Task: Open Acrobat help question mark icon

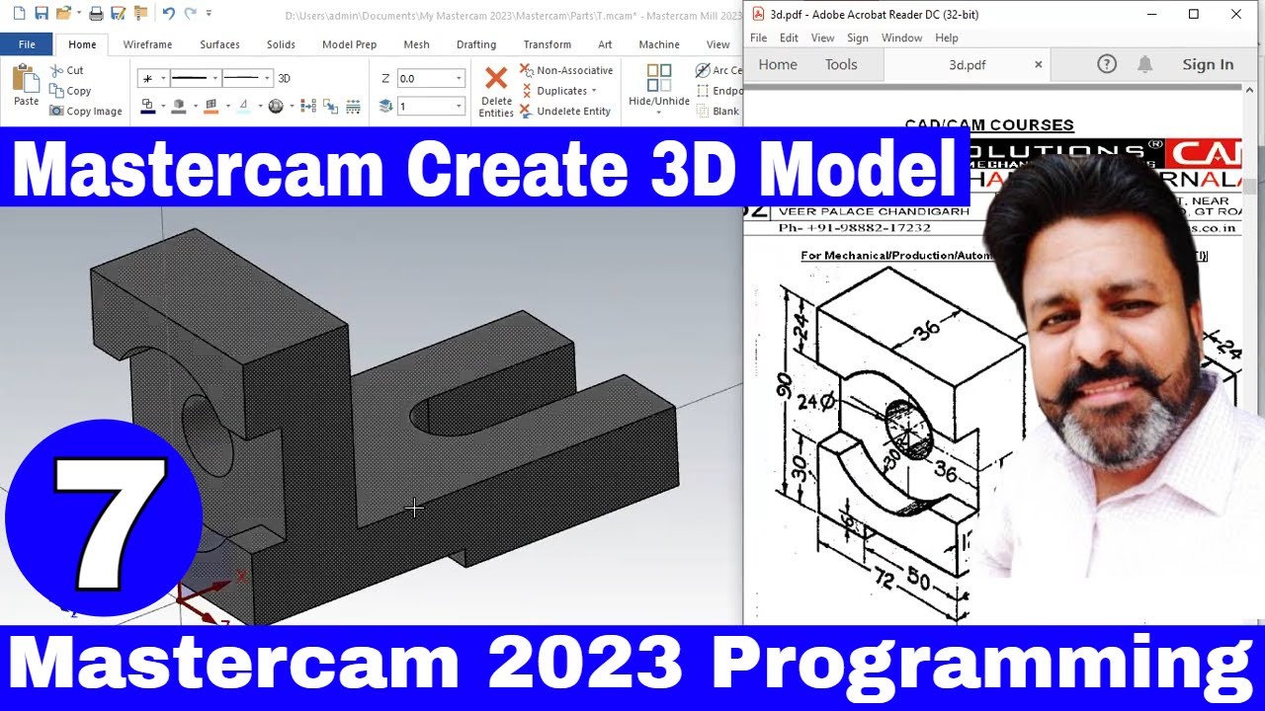Action: 1107,64
